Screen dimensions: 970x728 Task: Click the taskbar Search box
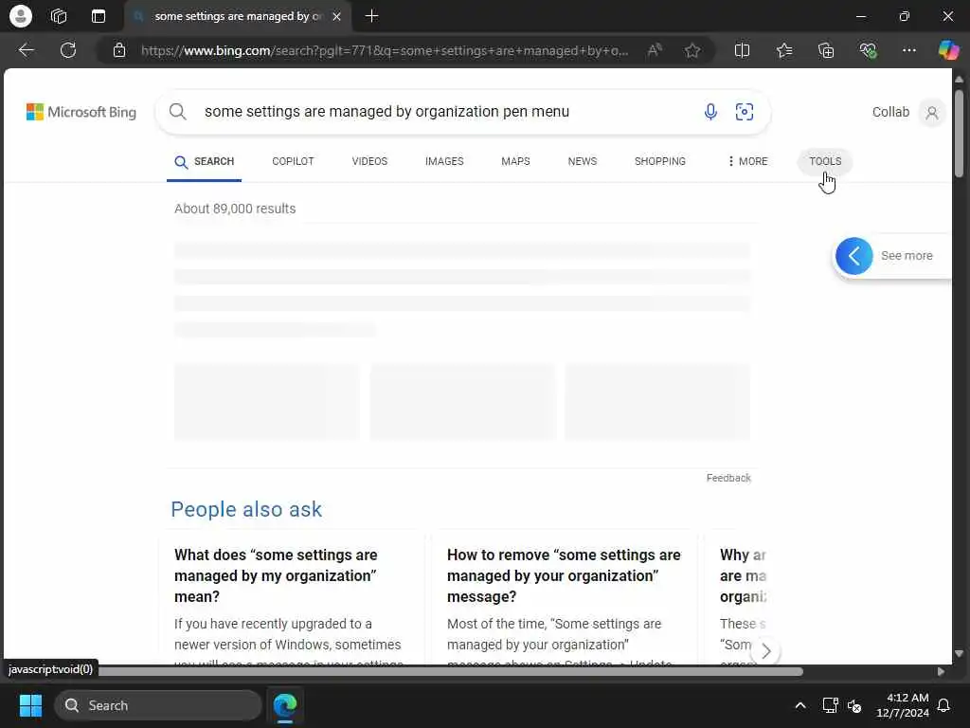click(158, 705)
